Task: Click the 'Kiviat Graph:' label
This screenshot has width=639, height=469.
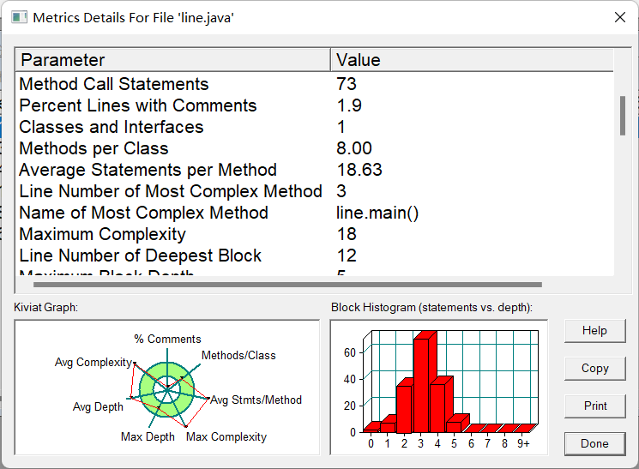Action: 45,307
